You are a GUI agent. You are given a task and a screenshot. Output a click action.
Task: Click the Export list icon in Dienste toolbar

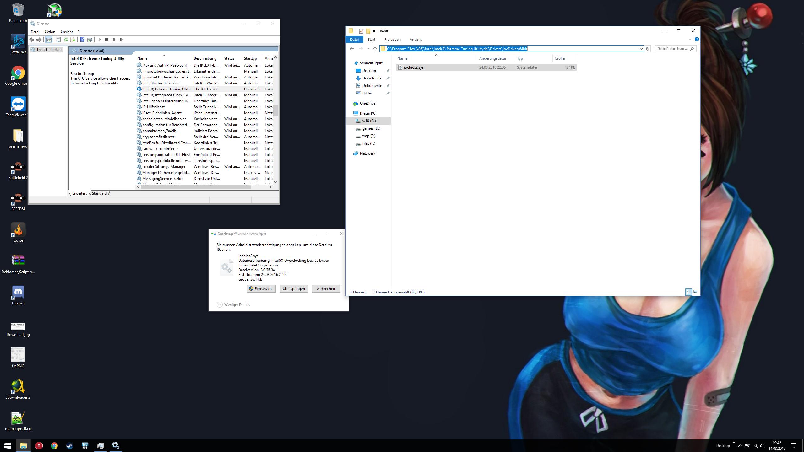coord(73,40)
